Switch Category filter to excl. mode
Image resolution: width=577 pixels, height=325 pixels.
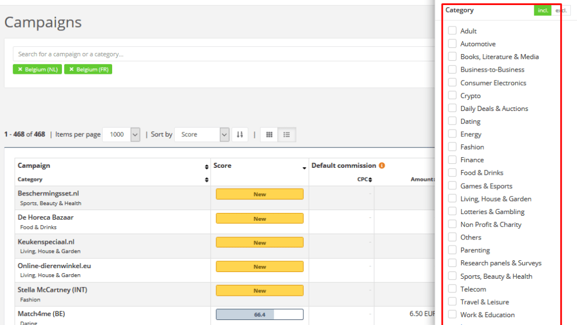coord(561,10)
